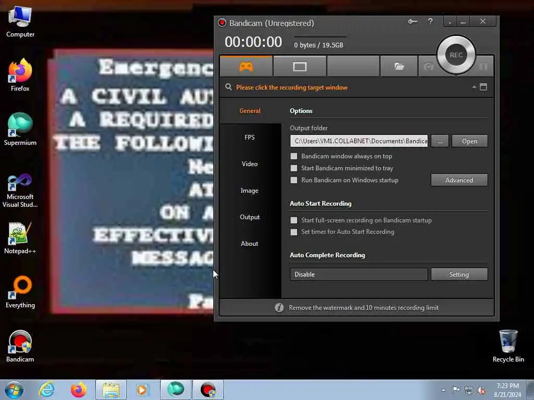The image size is (534, 400).
Task: Click the Auto Complete Recording 'Disable' field
Action: [x=359, y=274]
